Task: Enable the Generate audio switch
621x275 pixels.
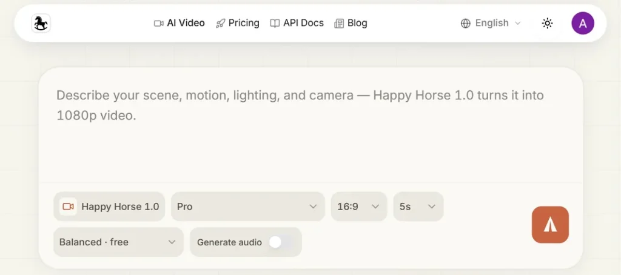Action: [x=281, y=242]
